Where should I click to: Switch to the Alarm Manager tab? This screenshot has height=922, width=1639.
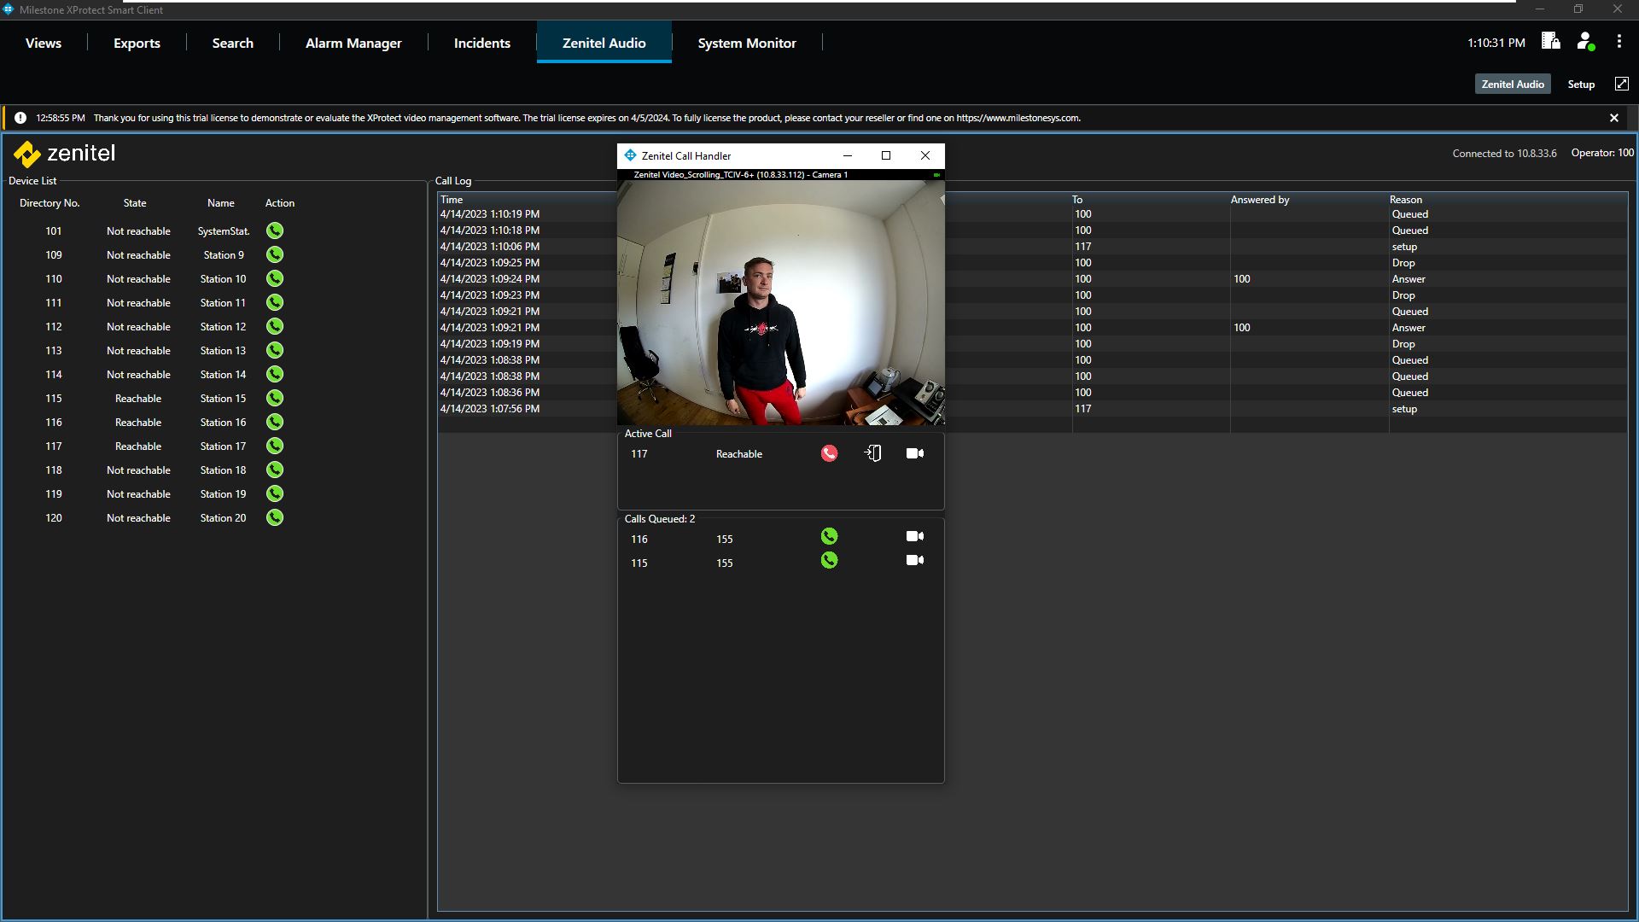click(x=353, y=43)
